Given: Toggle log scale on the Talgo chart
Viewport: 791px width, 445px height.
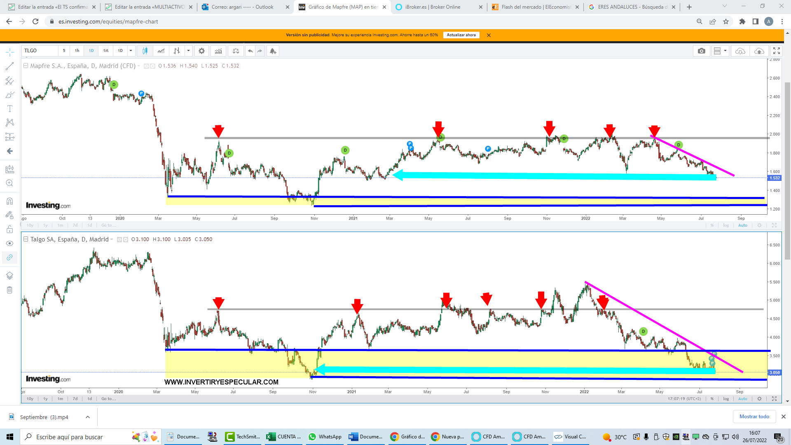Looking at the screenshot, I should click(x=726, y=398).
